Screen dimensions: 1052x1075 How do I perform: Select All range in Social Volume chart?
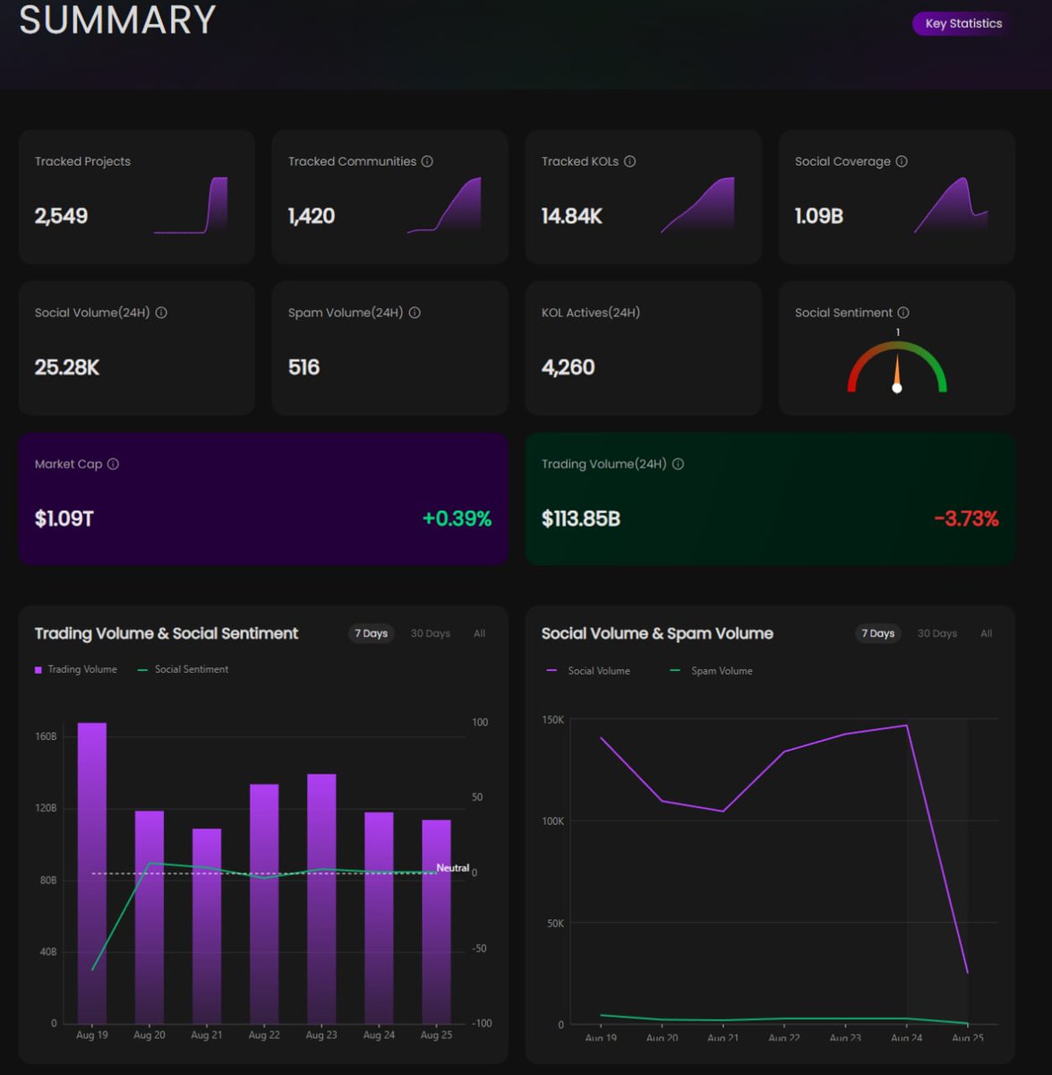pyautogui.click(x=986, y=633)
